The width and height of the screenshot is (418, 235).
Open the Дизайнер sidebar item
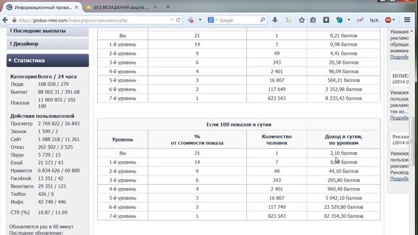48,44
